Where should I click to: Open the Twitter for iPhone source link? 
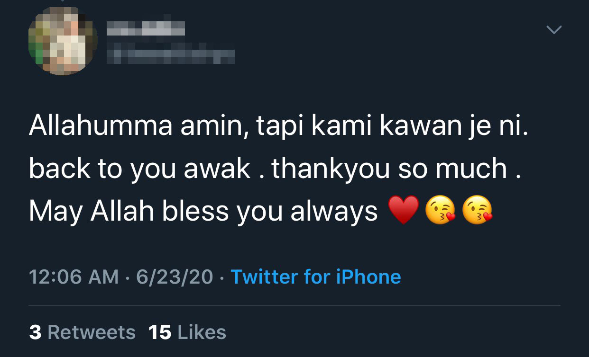pyautogui.click(x=316, y=277)
